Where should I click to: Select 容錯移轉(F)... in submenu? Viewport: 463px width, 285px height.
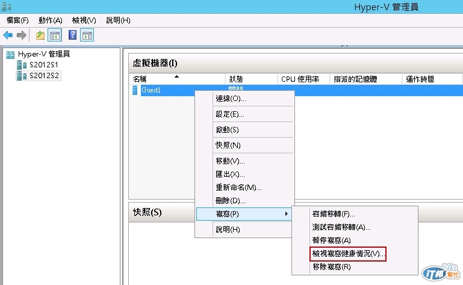click(355, 214)
